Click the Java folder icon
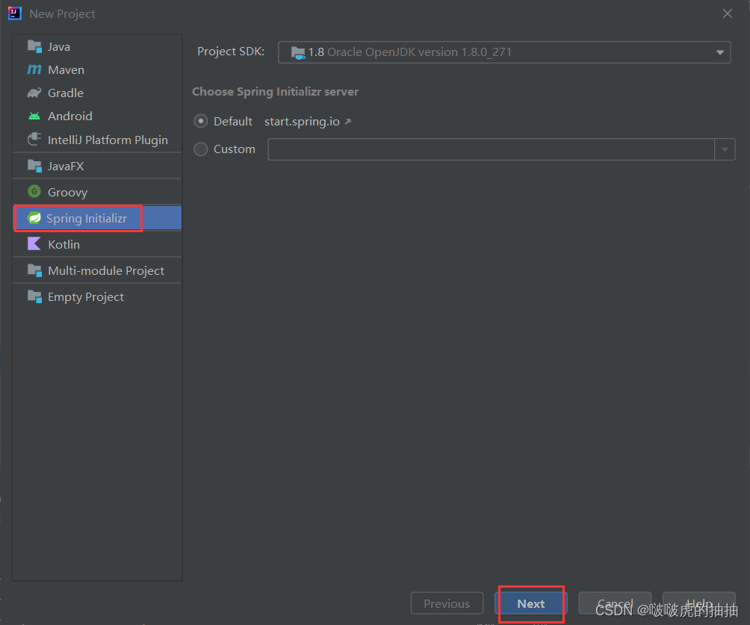The height and width of the screenshot is (625, 750). [x=34, y=46]
